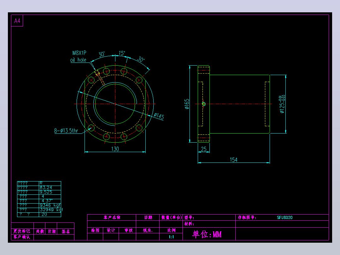Select the 130 width dimension
The image size is (340, 255).
pyautogui.click(x=115, y=149)
